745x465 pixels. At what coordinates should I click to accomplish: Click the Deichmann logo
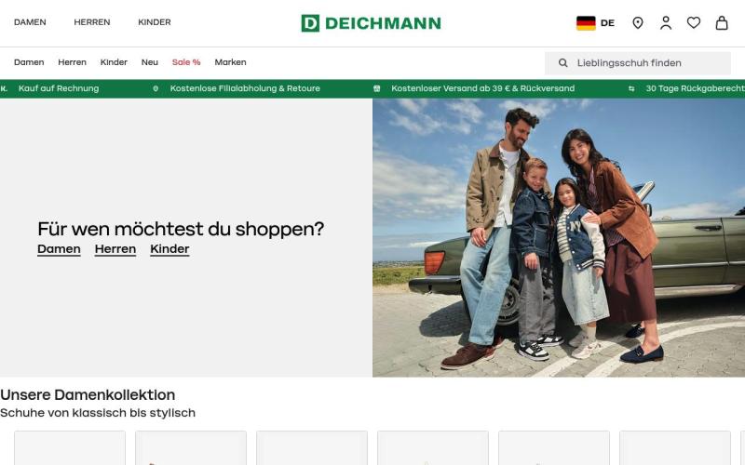[371, 22]
